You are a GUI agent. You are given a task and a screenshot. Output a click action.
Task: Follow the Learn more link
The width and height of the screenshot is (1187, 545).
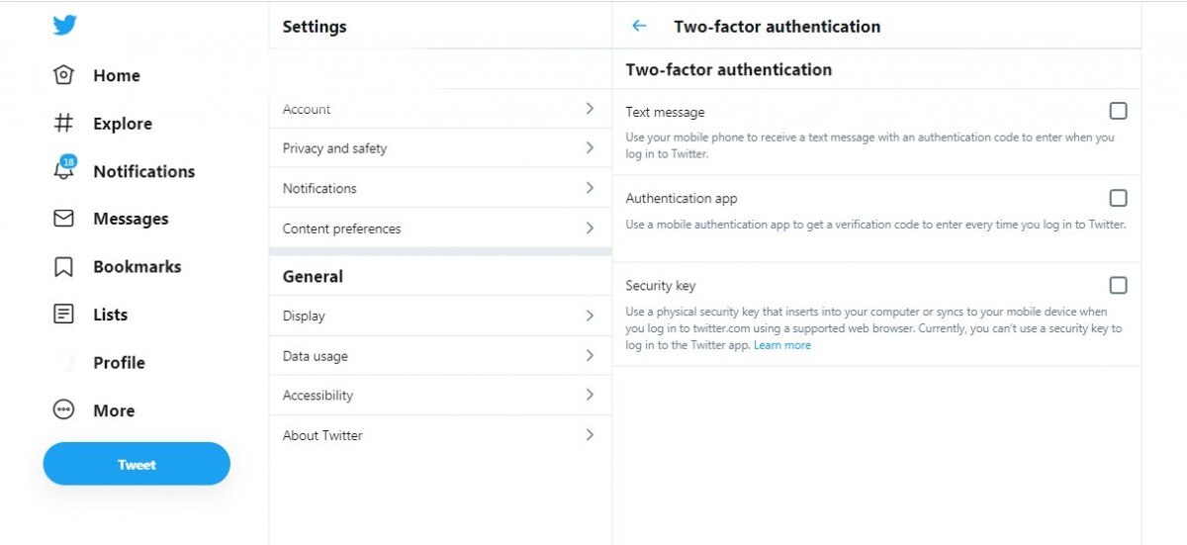click(782, 345)
